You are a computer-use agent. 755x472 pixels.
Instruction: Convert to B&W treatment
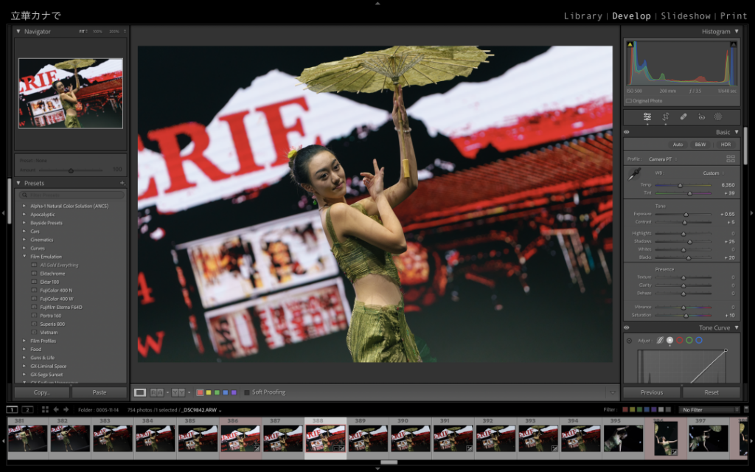coord(700,145)
